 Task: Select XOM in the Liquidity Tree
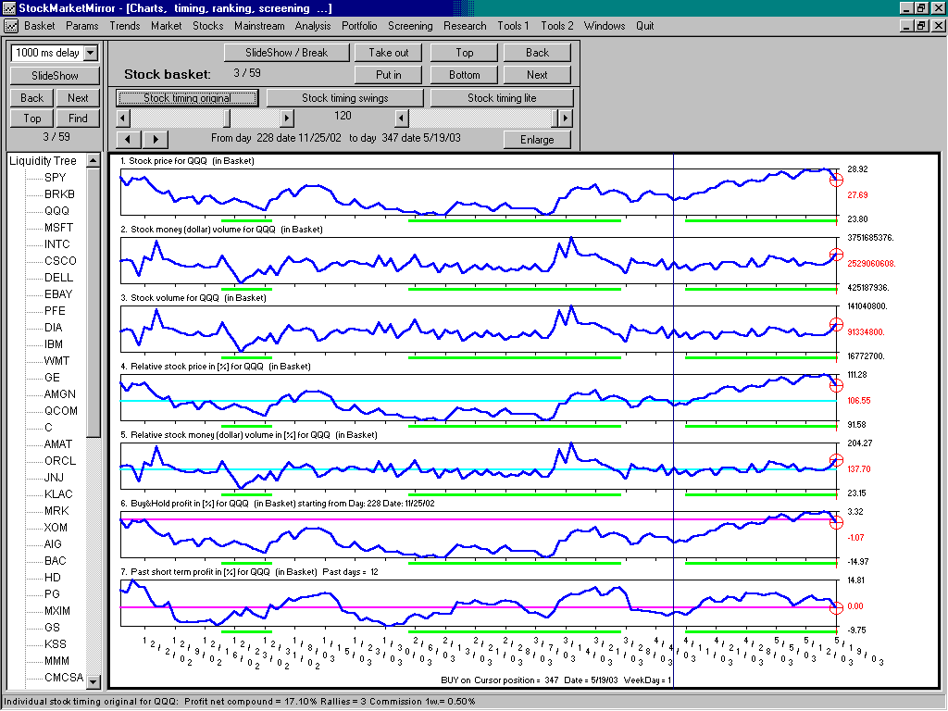click(x=56, y=528)
